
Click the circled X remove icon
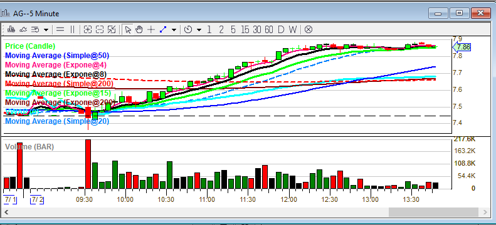(x=309, y=29)
